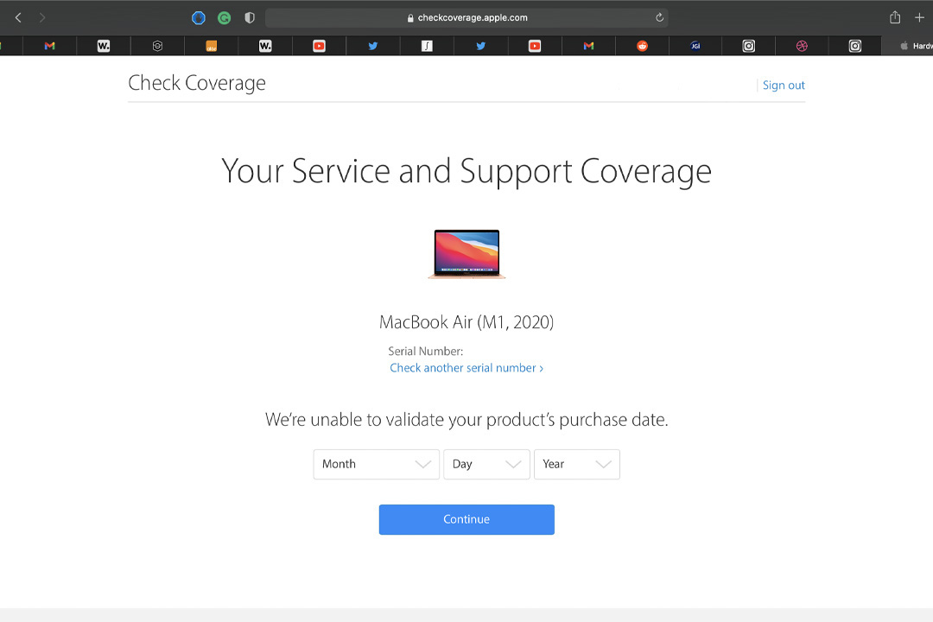
Task: Add a new Safari tab
Action: tap(919, 18)
